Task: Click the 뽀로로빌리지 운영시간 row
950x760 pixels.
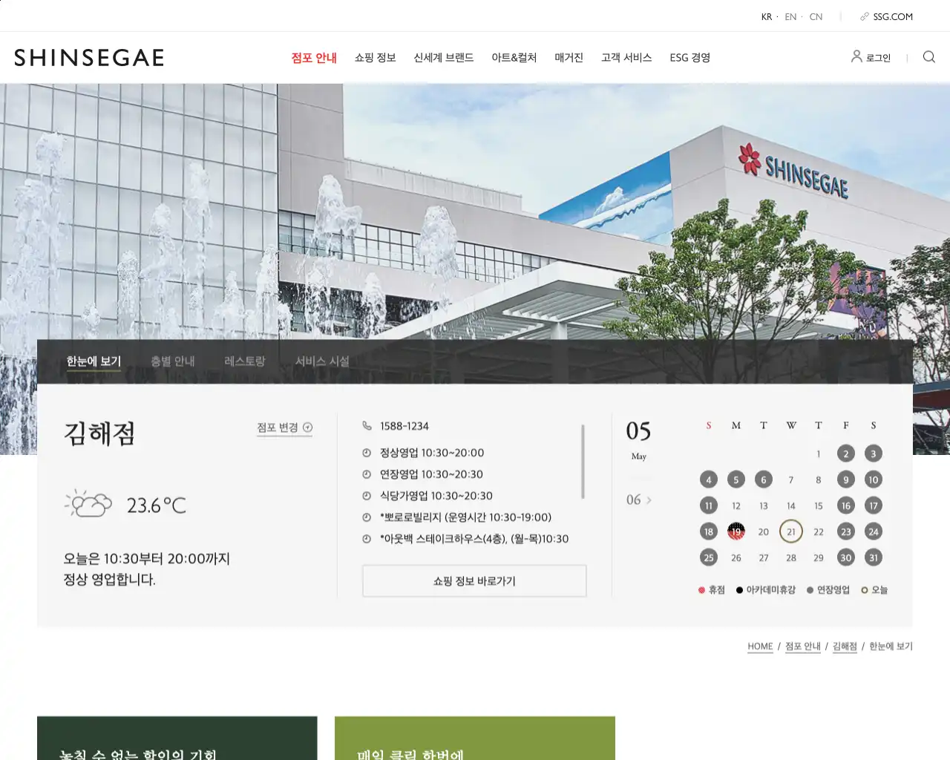Action: 465,517
